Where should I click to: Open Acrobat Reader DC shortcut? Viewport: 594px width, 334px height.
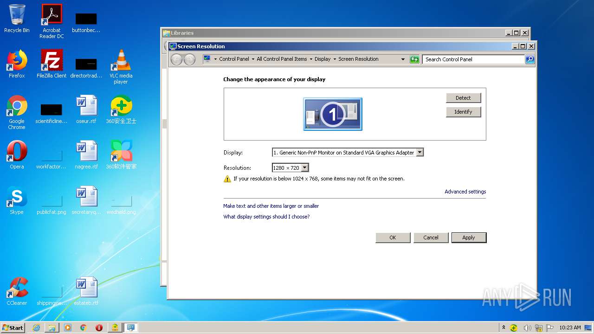(x=52, y=21)
